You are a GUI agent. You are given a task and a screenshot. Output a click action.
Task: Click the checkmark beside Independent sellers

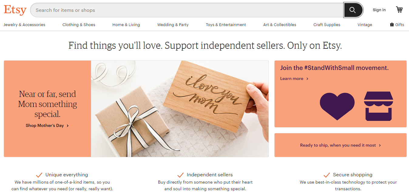coord(180,175)
